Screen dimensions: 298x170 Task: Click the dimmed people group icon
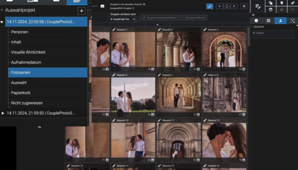(x=282, y=9)
